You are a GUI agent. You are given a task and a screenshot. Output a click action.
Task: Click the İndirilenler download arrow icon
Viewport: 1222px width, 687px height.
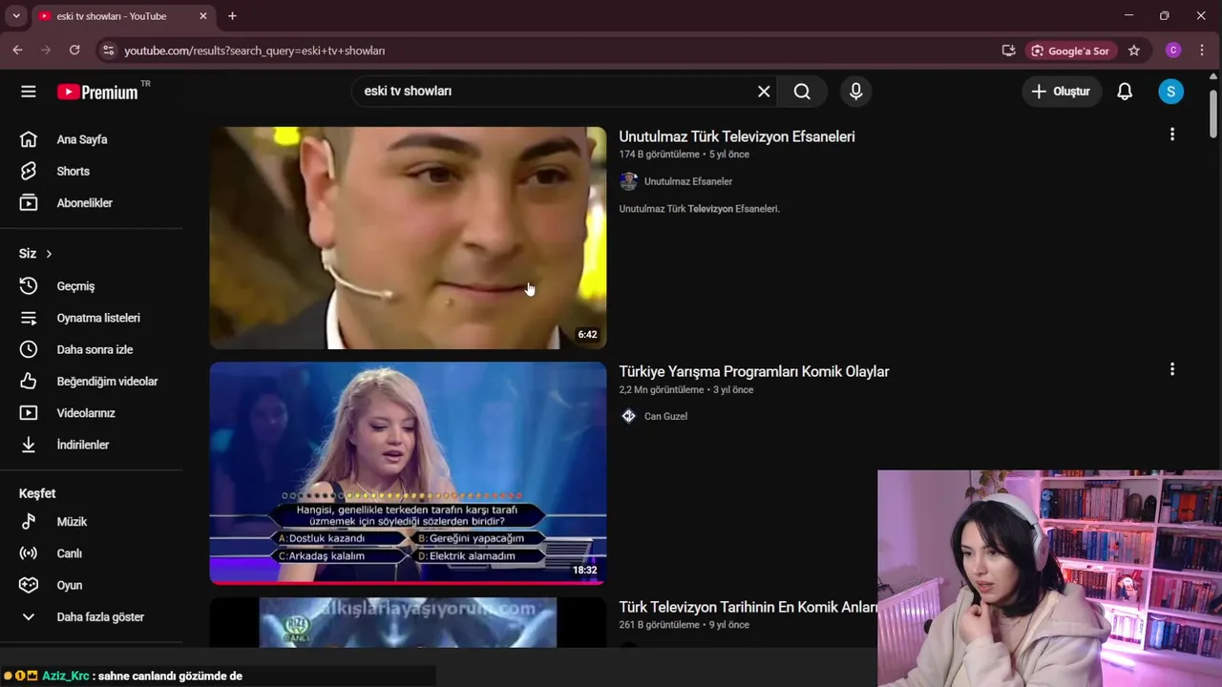coord(29,445)
